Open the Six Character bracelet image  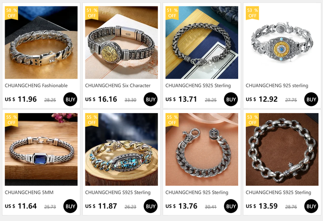pos(122,42)
